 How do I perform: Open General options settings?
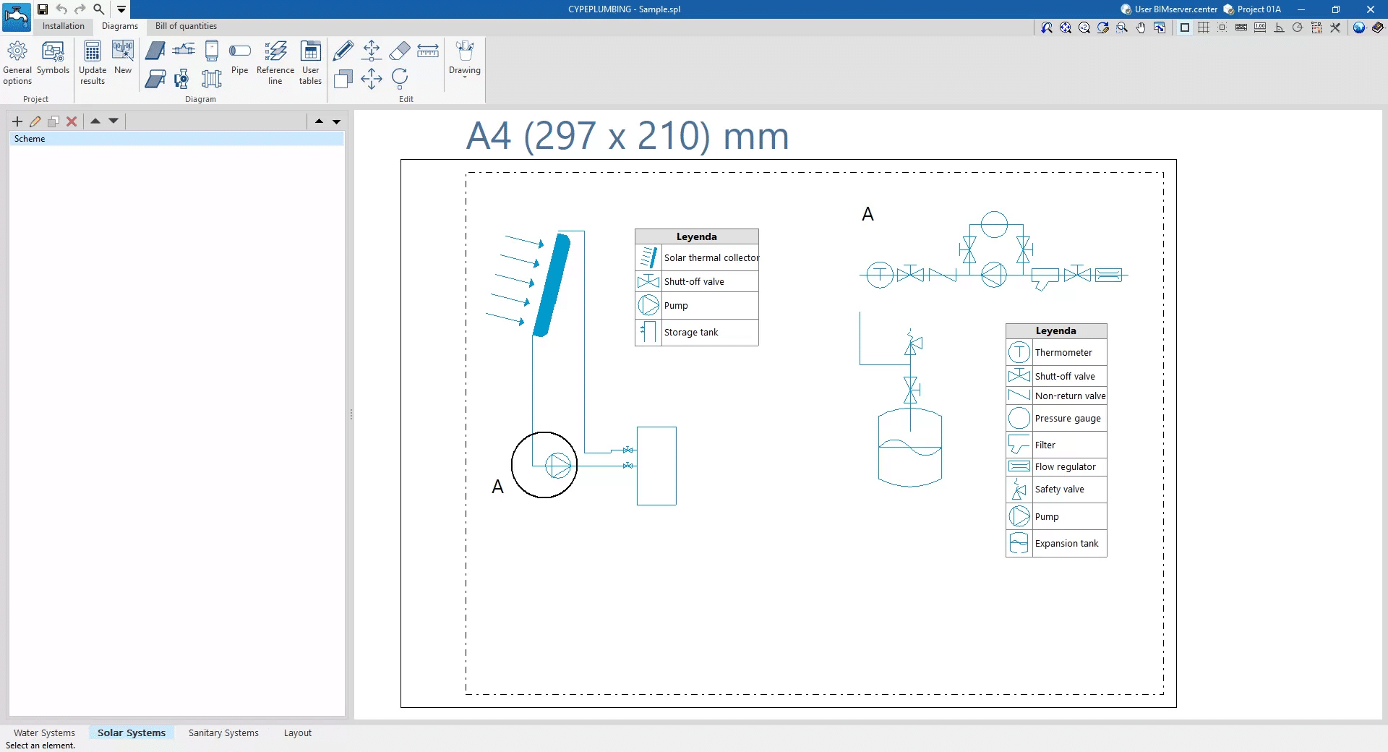[x=17, y=62]
